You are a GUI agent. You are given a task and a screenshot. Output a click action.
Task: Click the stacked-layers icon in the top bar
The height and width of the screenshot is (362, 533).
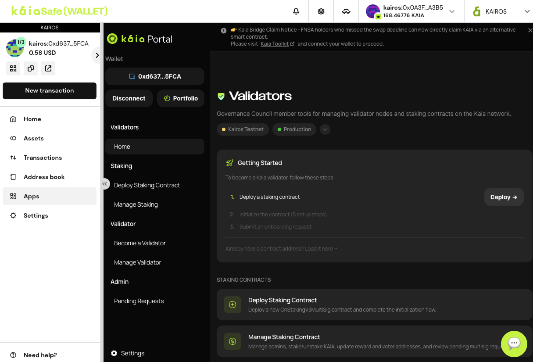click(321, 11)
